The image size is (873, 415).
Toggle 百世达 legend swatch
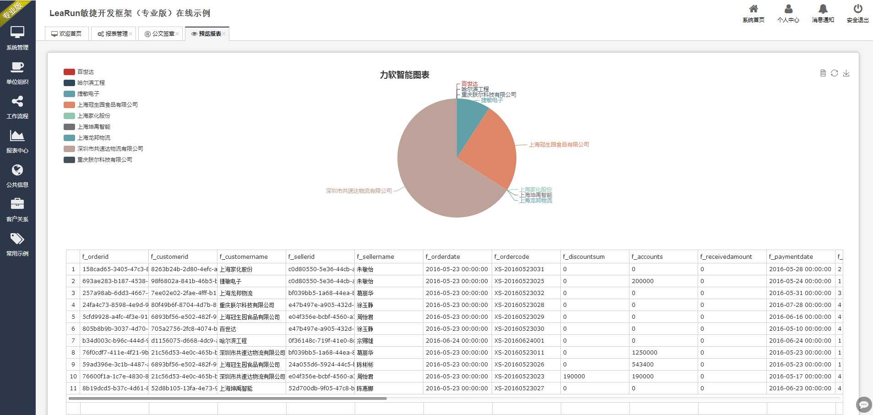point(69,72)
